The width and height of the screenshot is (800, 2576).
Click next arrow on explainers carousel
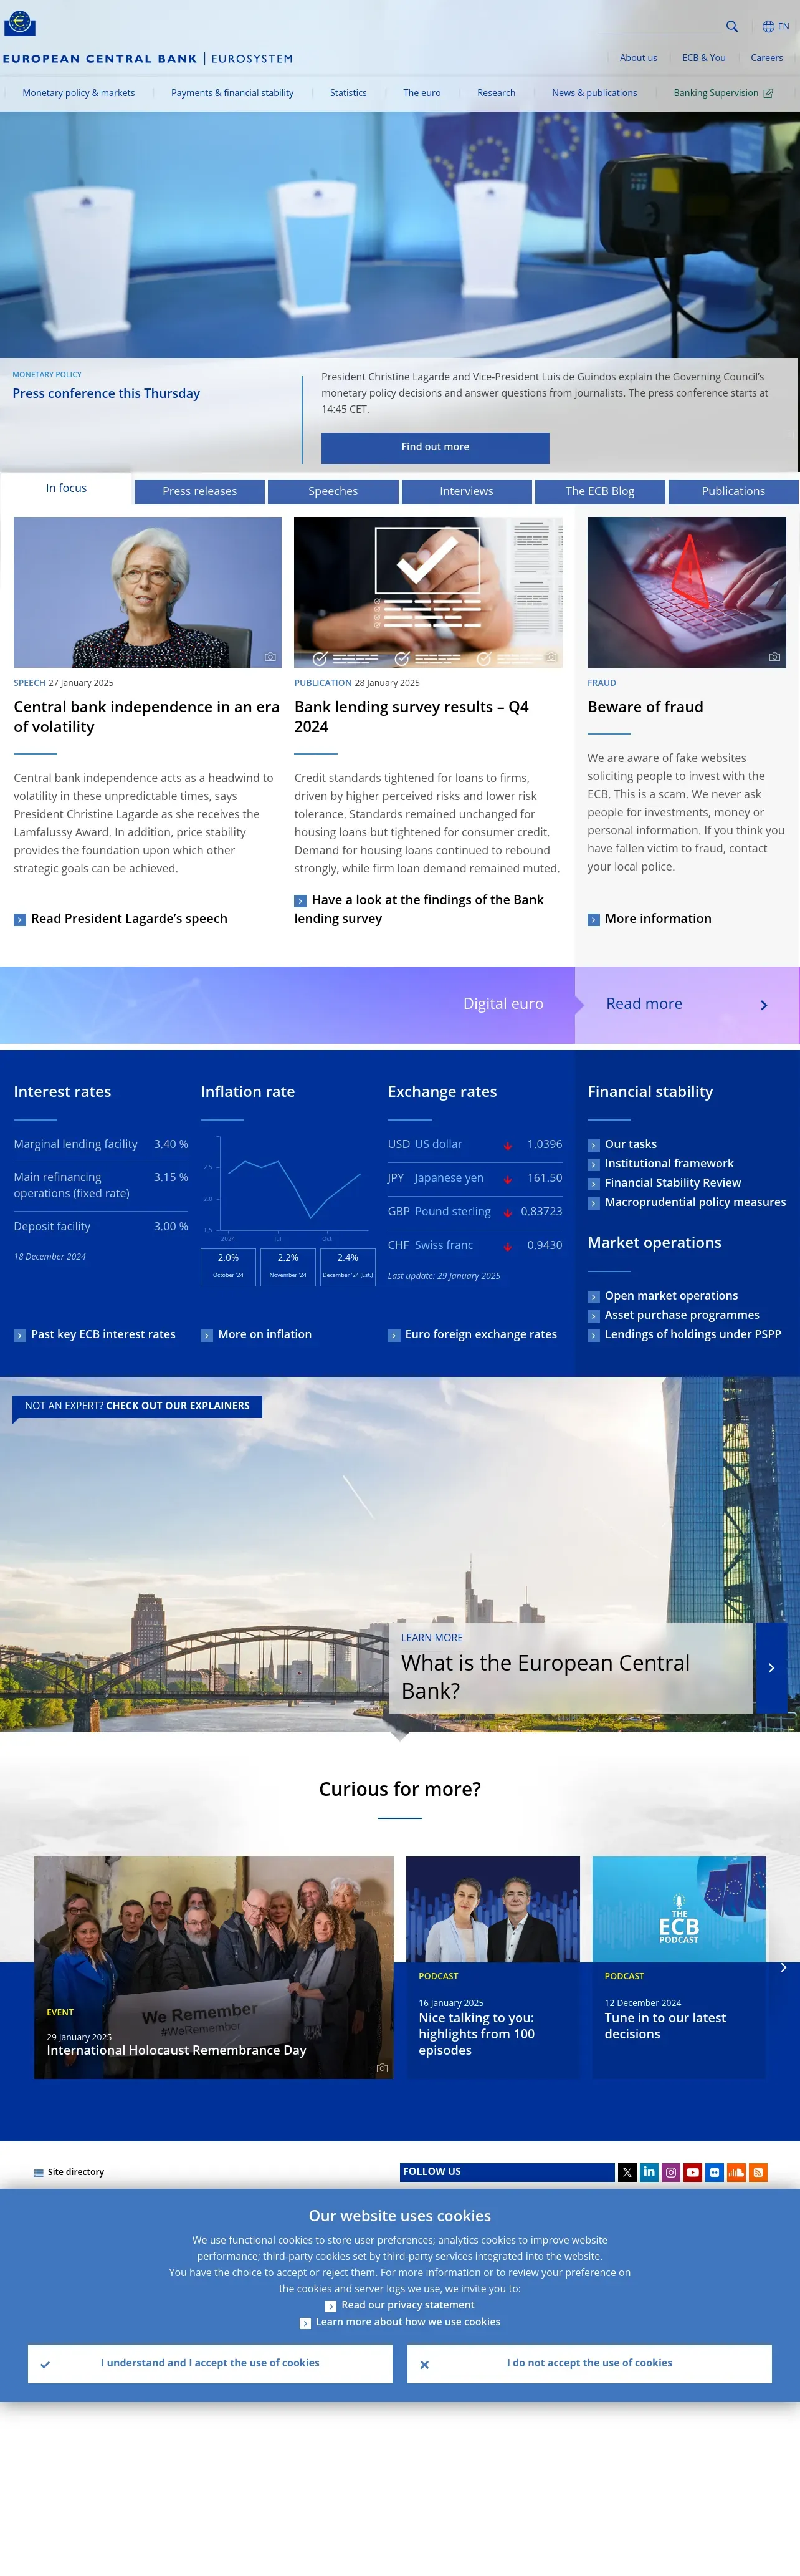point(771,1667)
